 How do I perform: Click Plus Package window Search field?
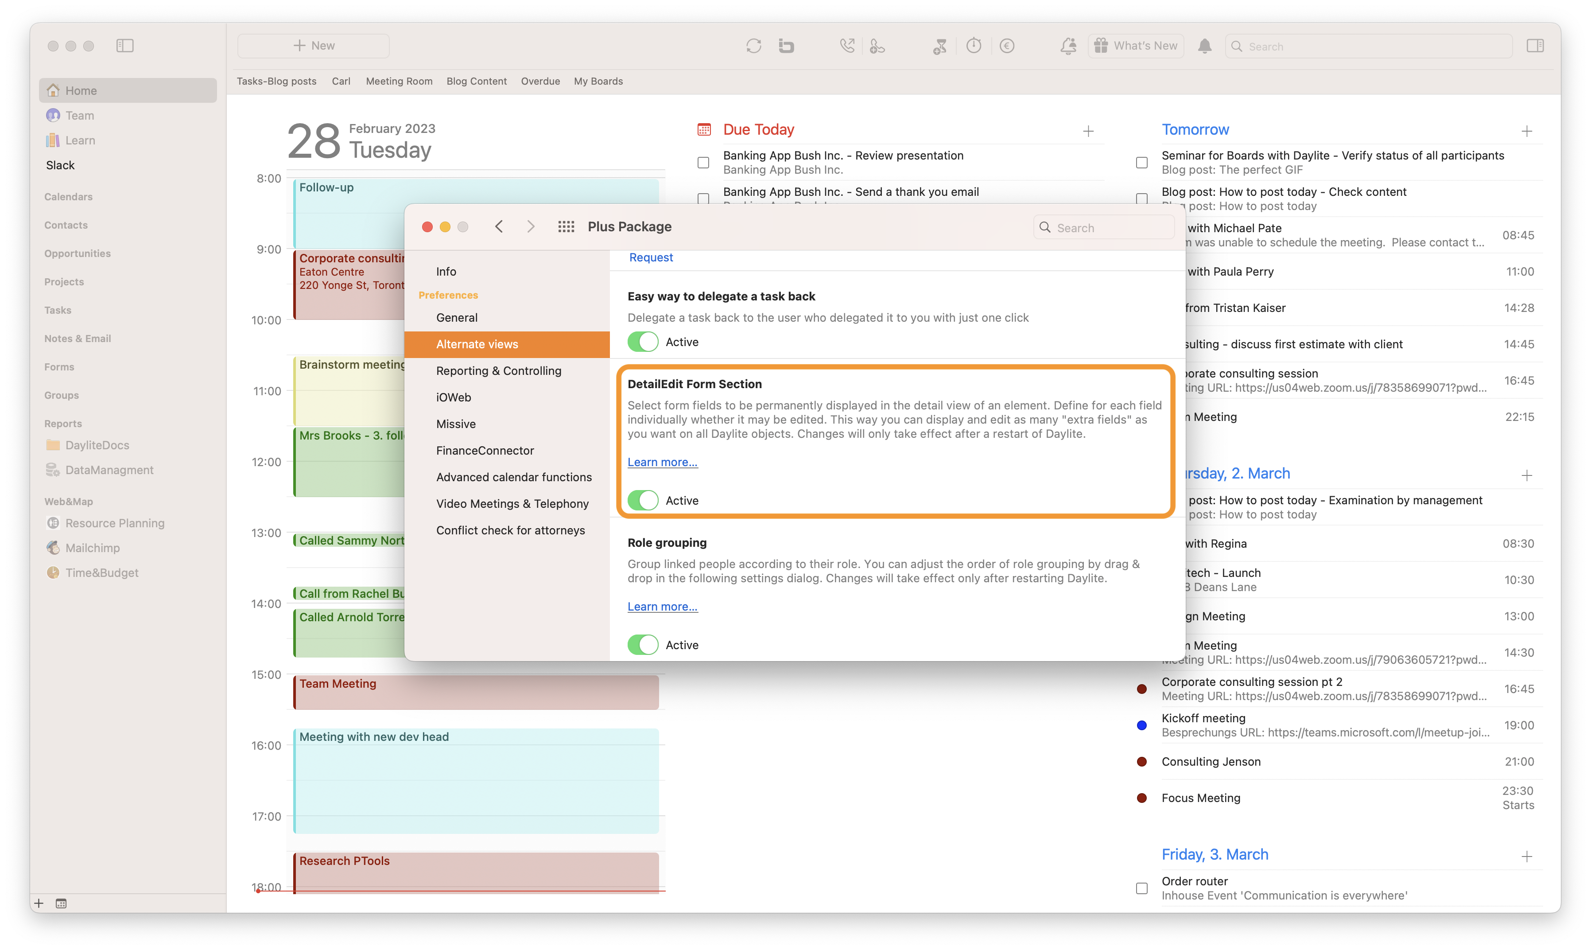[1103, 227]
